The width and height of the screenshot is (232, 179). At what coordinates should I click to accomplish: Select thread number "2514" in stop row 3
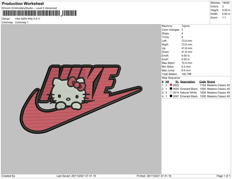pos(176,93)
